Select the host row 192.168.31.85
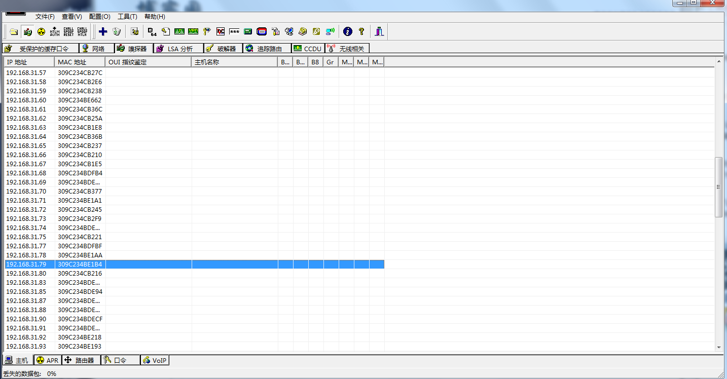727x379 pixels. [x=195, y=292]
